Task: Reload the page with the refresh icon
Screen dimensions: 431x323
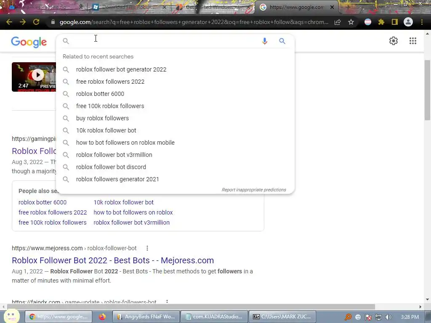Action: coord(36,22)
